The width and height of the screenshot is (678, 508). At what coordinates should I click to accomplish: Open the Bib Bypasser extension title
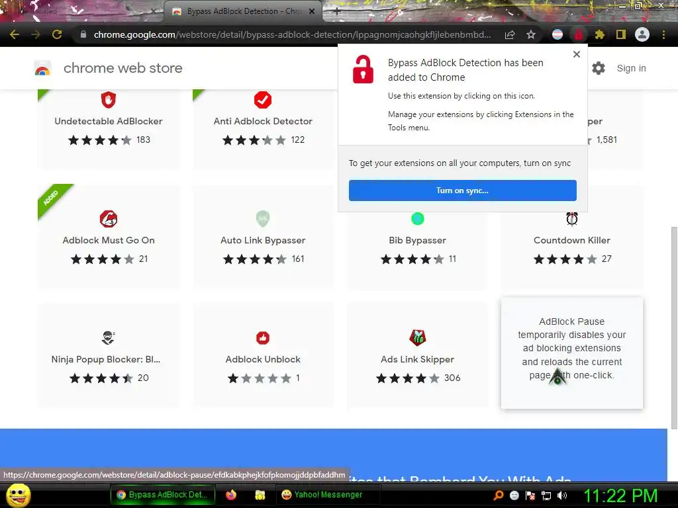[x=418, y=240]
